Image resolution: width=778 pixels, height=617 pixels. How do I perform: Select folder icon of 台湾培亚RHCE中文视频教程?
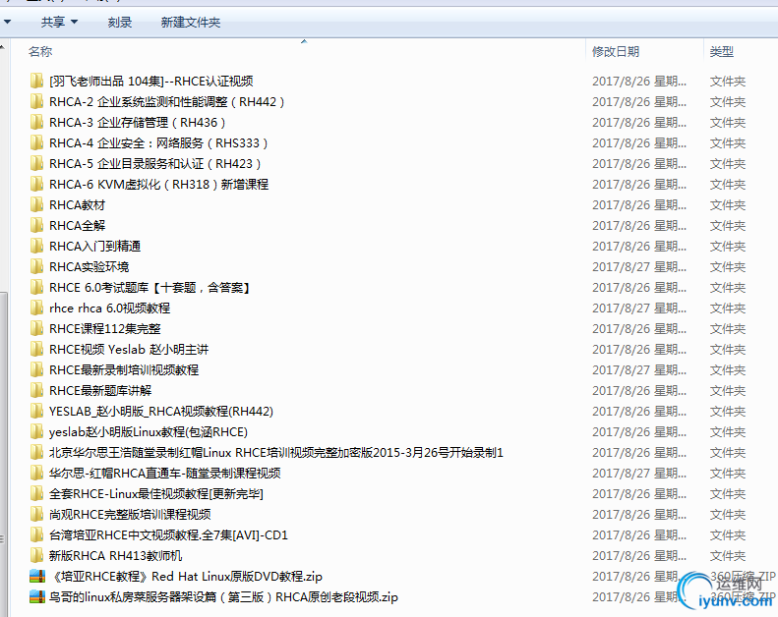[36, 535]
